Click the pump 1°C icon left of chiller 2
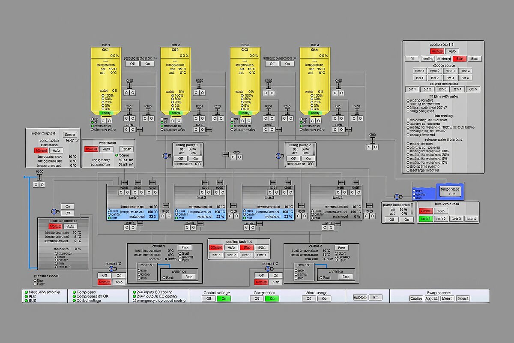514x343 pixels. [x=268, y=269]
